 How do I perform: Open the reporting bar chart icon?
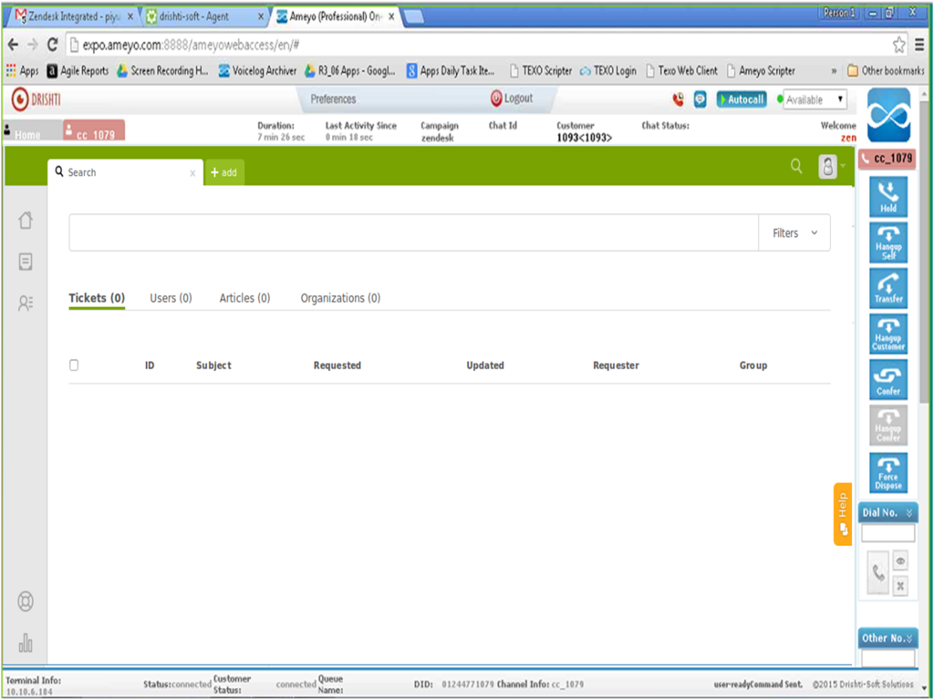click(26, 643)
